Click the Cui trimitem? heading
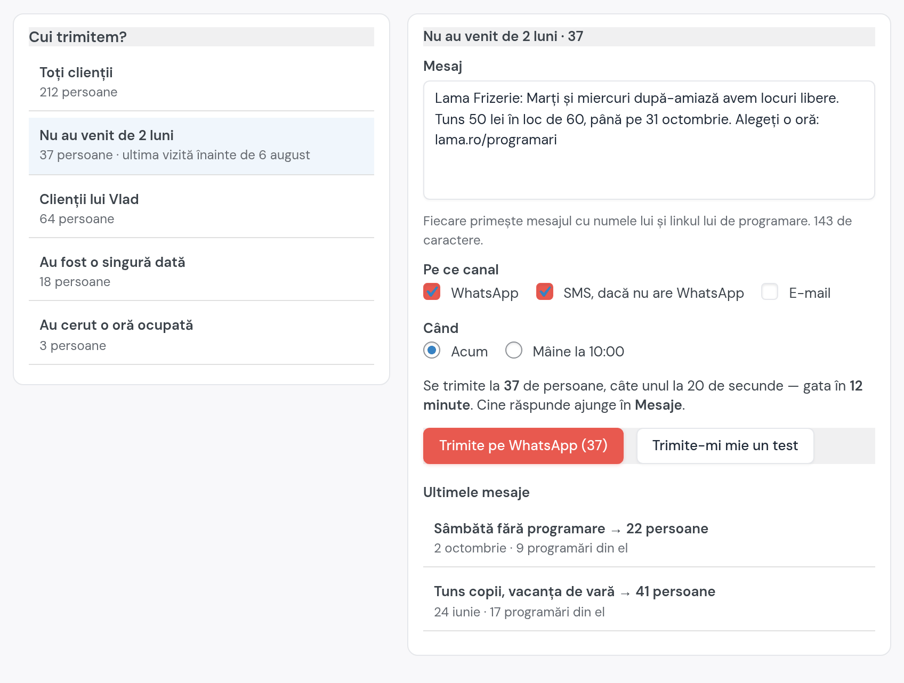 (x=78, y=37)
